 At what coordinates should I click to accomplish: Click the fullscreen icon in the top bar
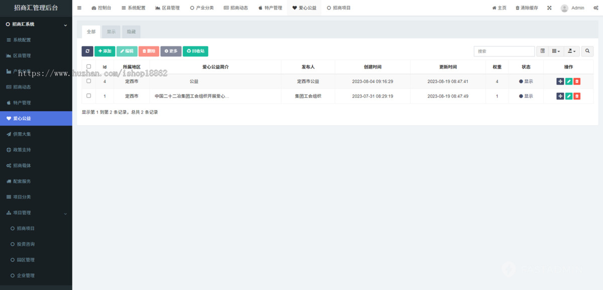(x=549, y=8)
